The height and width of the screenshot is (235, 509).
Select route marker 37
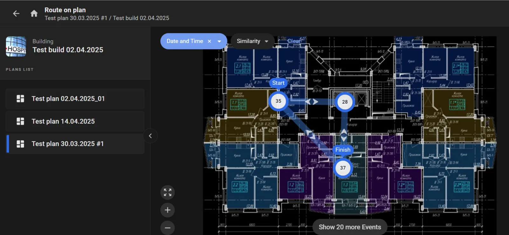click(x=343, y=168)
